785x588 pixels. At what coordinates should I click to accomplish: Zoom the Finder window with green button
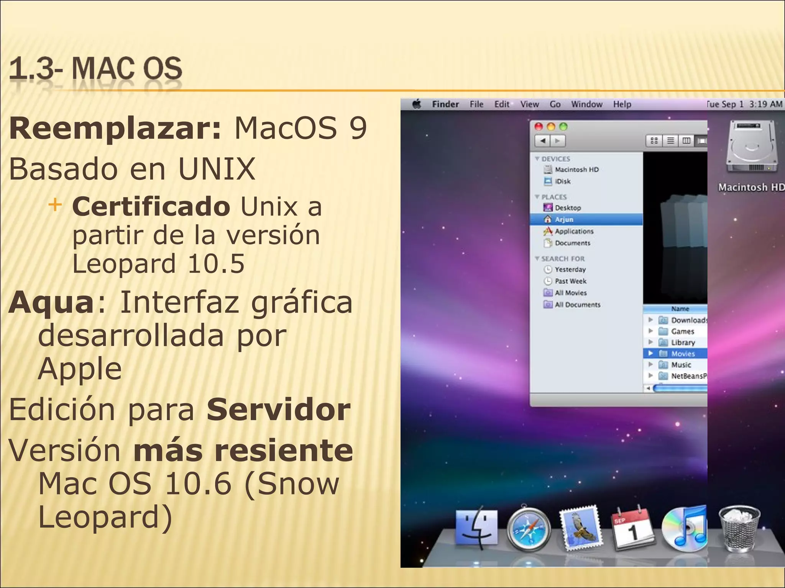click(563, 126)
